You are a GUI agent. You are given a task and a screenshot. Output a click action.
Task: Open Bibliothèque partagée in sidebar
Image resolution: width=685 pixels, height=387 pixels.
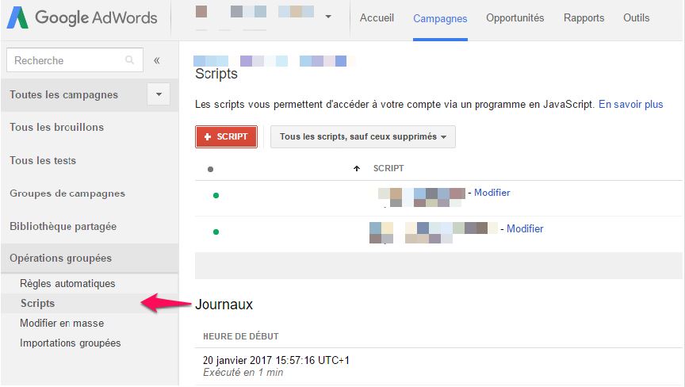[63, 226]
